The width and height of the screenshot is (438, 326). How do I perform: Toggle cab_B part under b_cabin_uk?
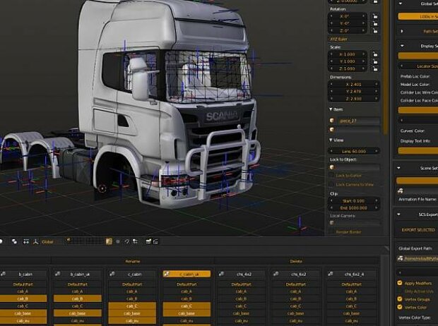point(78,298)
